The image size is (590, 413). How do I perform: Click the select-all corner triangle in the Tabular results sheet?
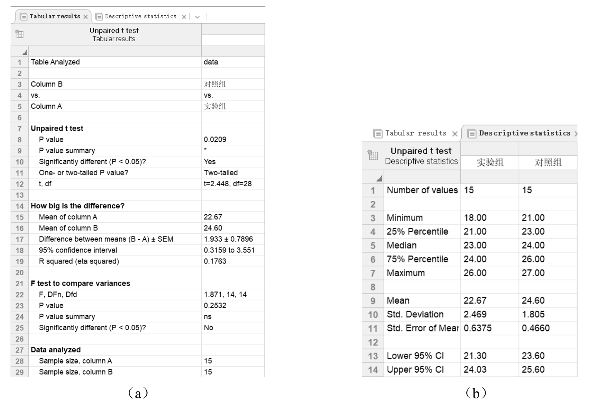(x=24, y=52)
